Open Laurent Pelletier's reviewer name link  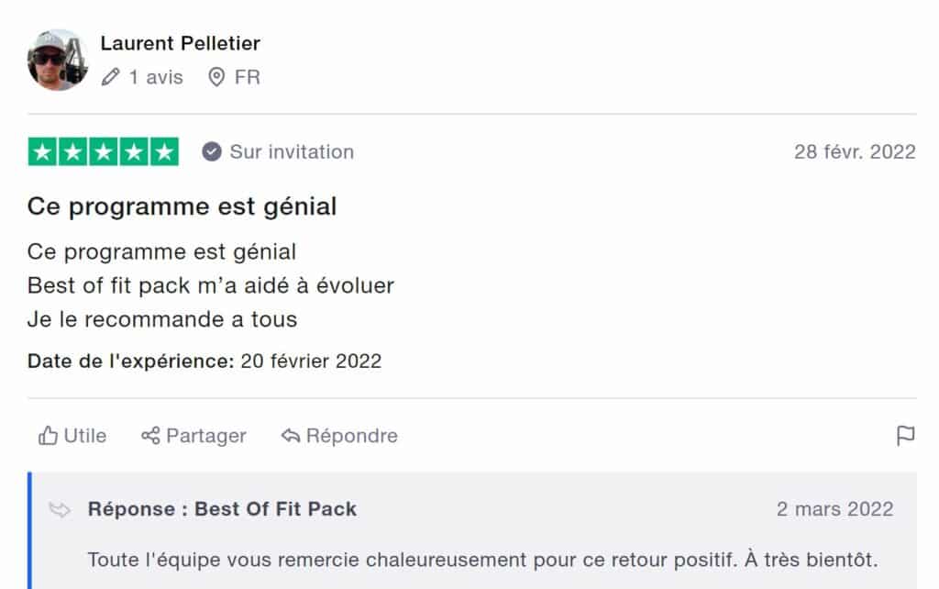pyautogui.click(x=180, y=43)
